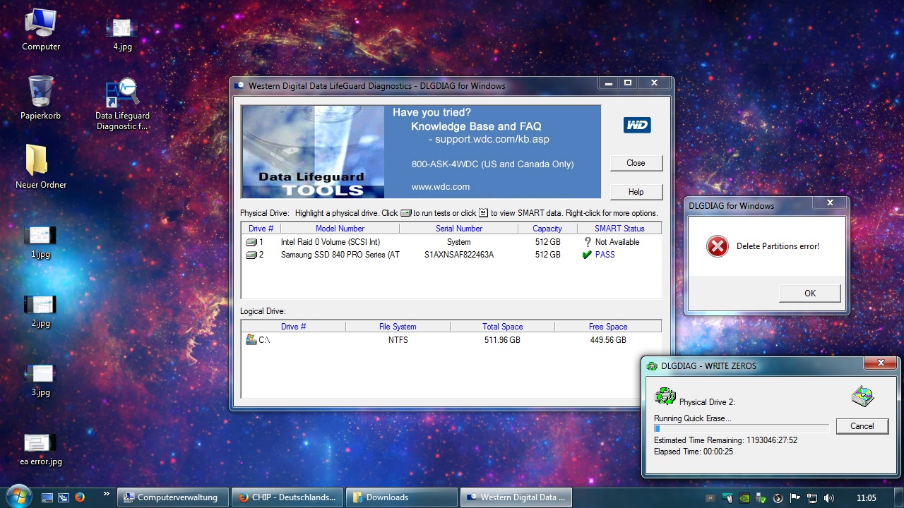The height and width of the screenshot is (508, 904).
Task: Select the 3.jpg desktop file
Action: (x=40, y=380)
